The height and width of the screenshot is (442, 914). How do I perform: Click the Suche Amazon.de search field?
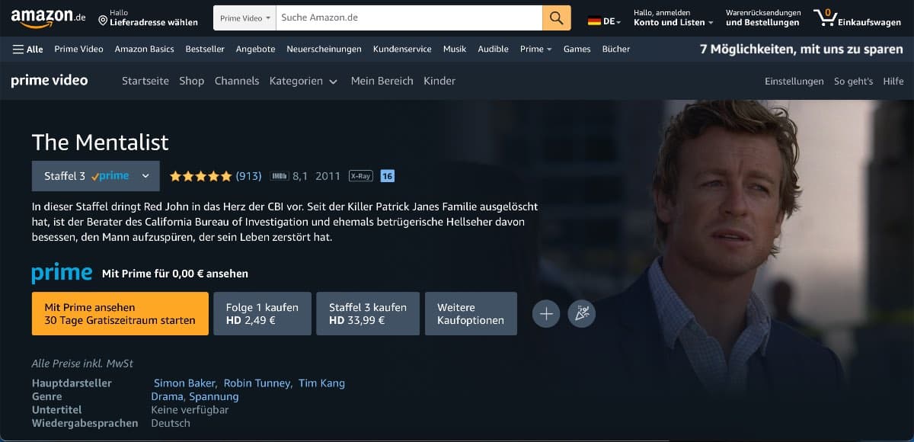coord(409,18)
